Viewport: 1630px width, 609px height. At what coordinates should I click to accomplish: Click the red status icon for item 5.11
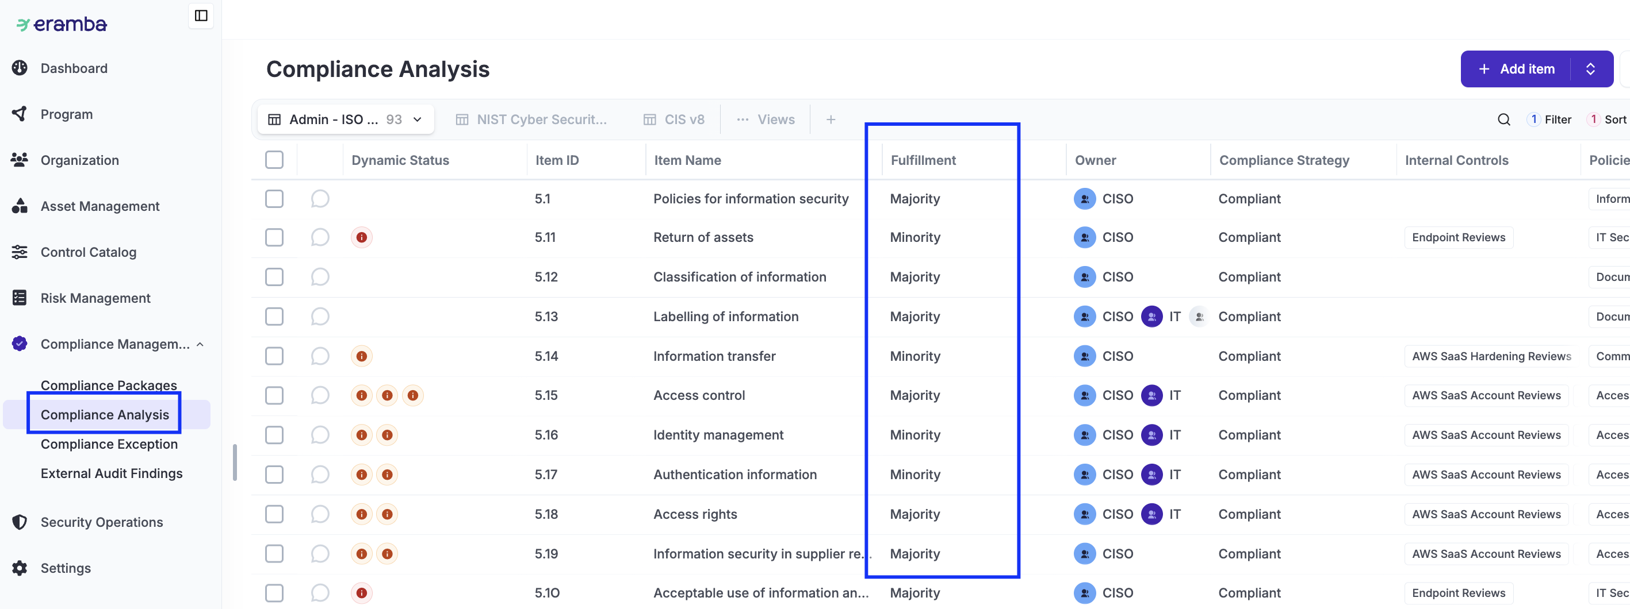point(361,237)
